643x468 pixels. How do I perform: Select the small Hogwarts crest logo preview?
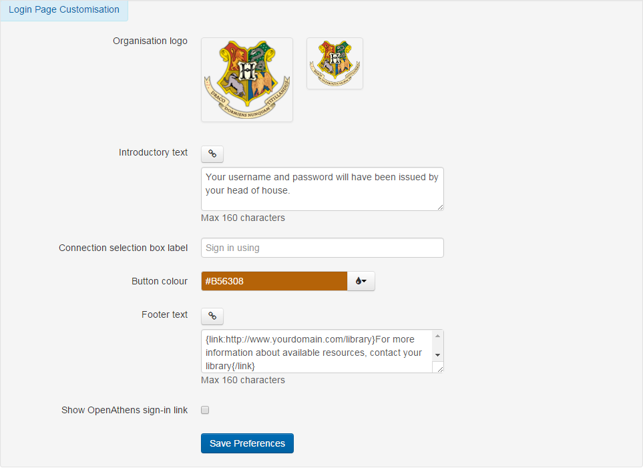click(x=334, y=63)
